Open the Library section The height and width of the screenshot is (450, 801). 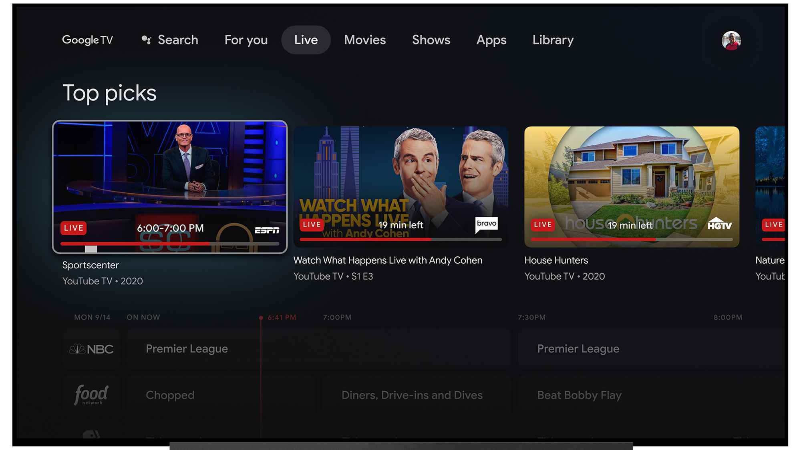pos(553,39)
